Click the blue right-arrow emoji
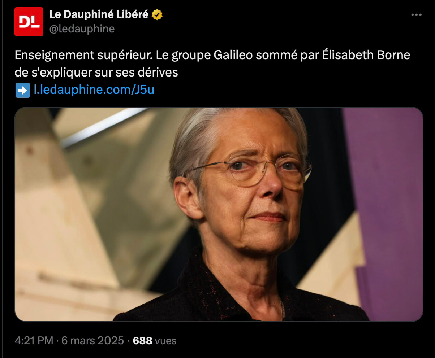Viewport: 435px width, 358px height. click(23, 90)
